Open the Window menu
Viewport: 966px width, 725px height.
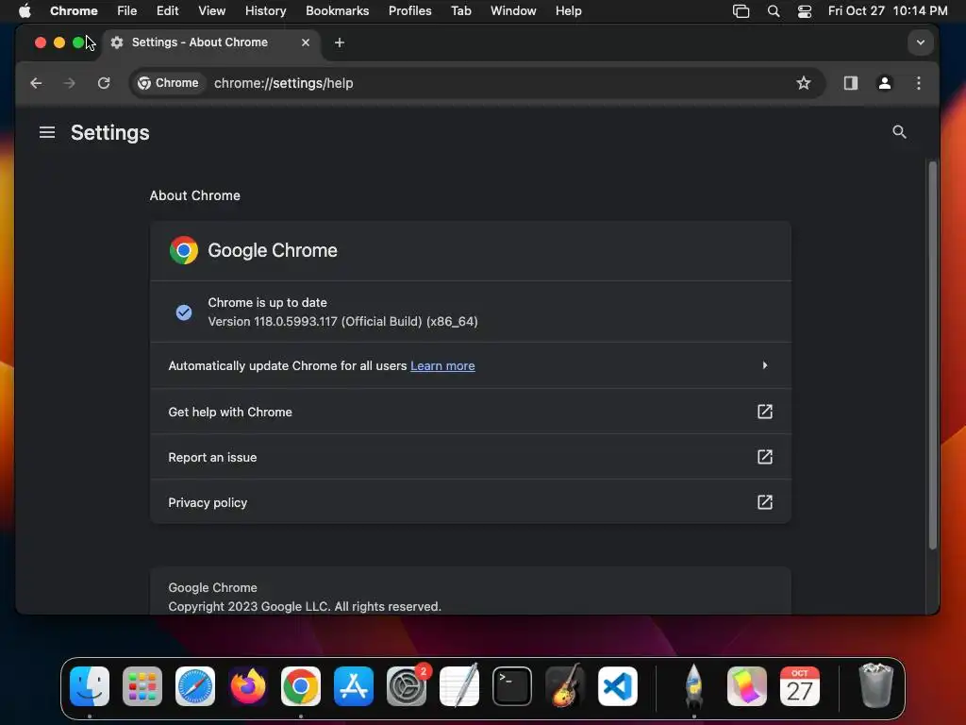[513, 10]
